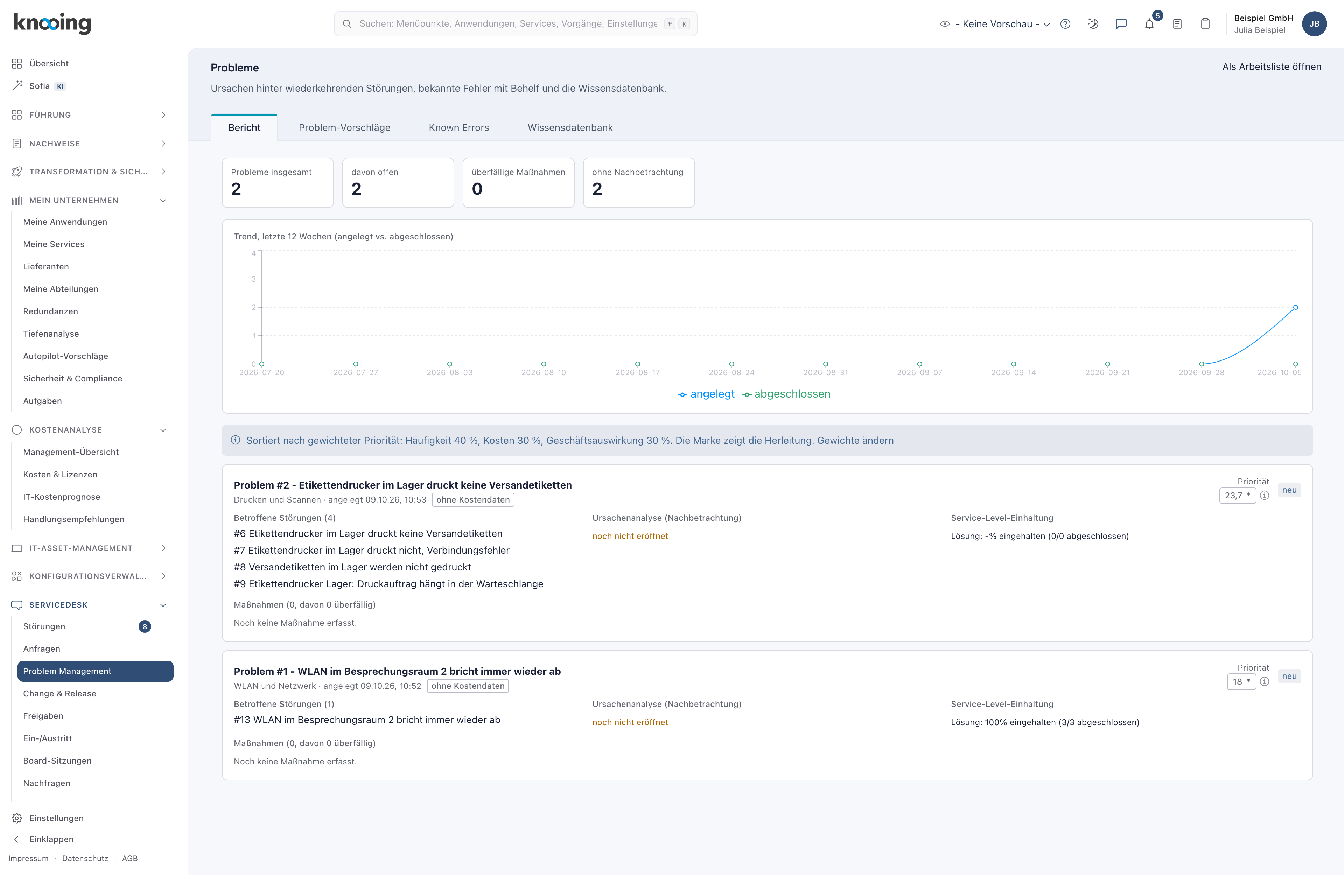Click the JB user avatar

pyautogui.click(x=1314, y=24)
